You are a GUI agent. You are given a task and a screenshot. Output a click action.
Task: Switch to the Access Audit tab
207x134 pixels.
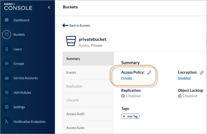pyautogui.click(x=88, y=114)
